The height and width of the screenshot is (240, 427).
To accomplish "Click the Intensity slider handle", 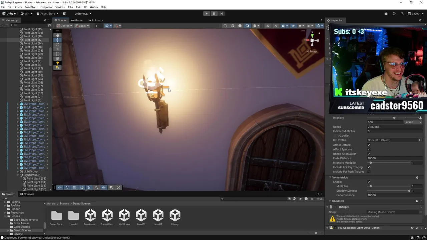I will pos(394,118).
